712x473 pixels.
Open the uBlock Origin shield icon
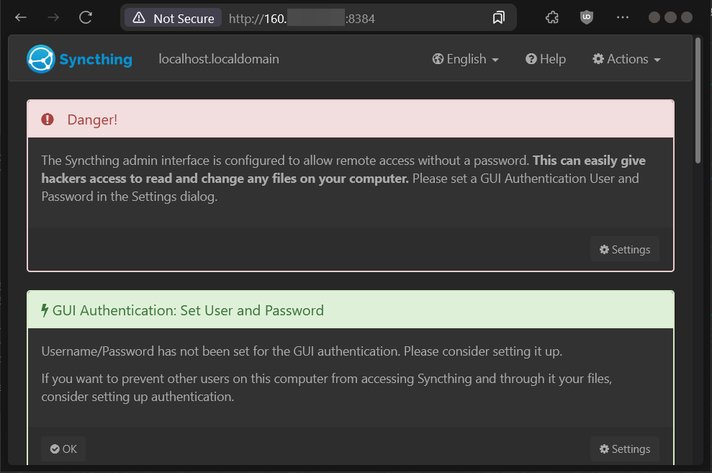587,18
